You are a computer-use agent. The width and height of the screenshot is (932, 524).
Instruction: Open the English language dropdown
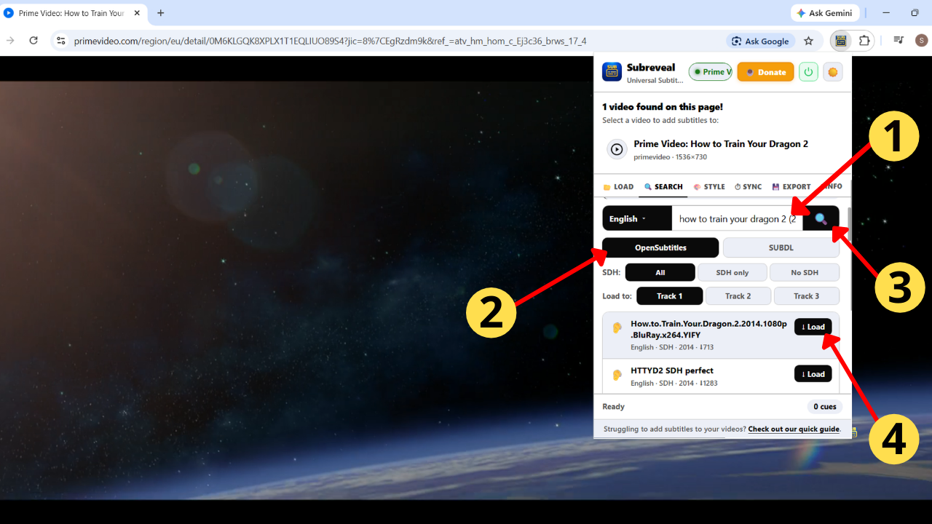637,218
